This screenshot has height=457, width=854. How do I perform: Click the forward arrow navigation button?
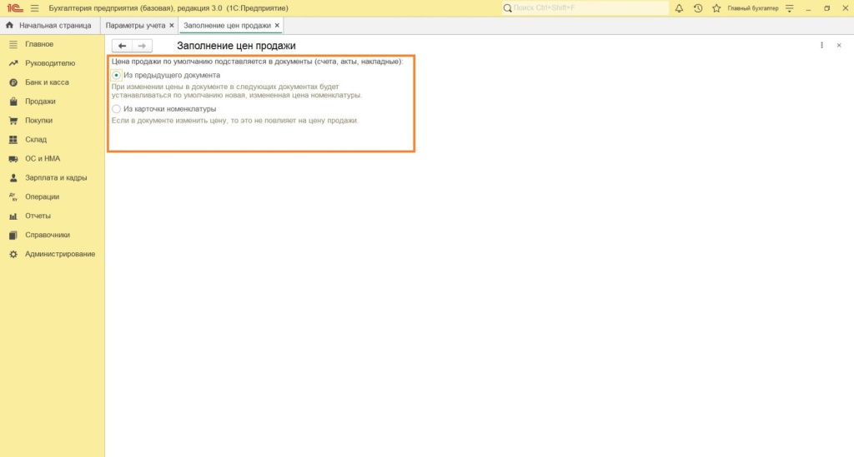[x=143, y=46]
